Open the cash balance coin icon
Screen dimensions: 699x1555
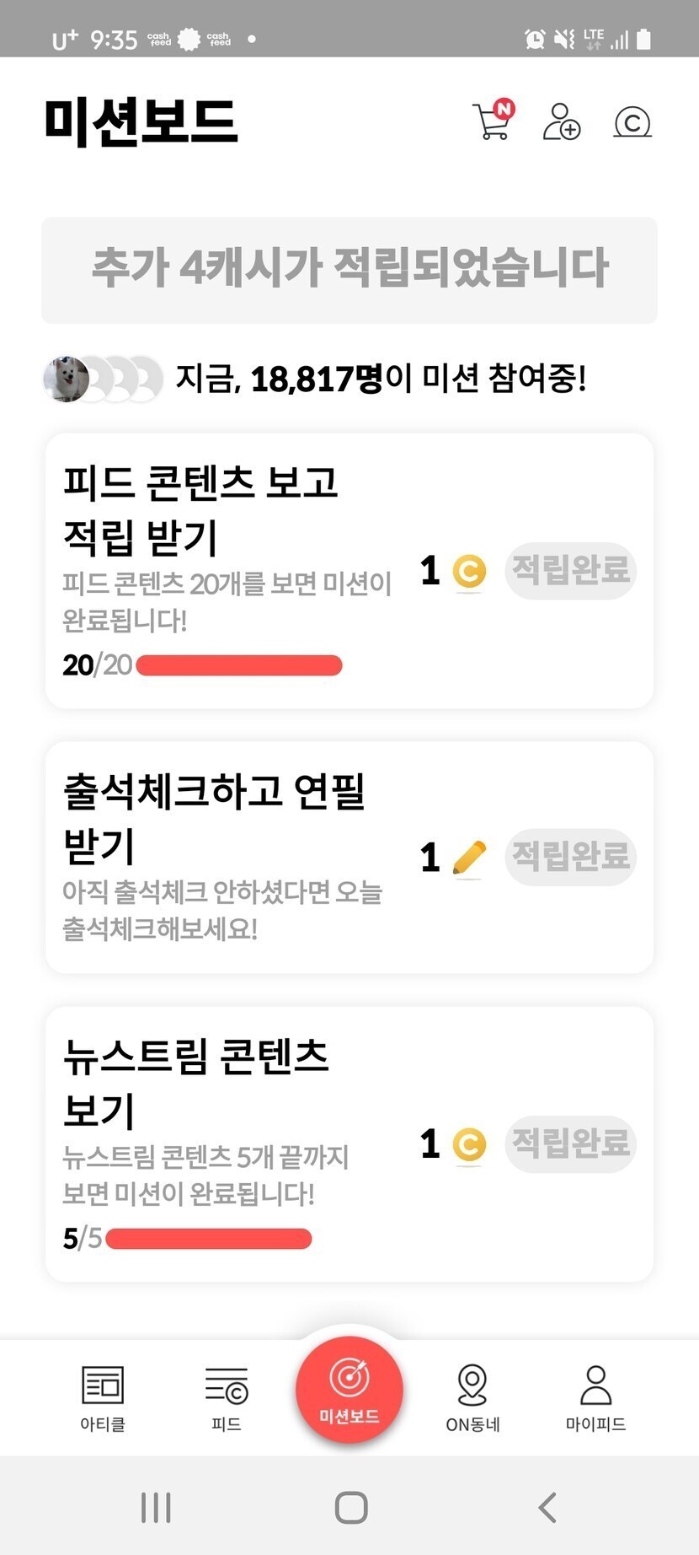click(632, 122)
